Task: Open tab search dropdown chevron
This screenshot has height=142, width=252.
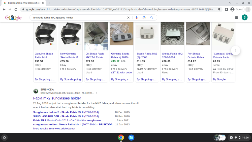Action: [x=230, y=3]
